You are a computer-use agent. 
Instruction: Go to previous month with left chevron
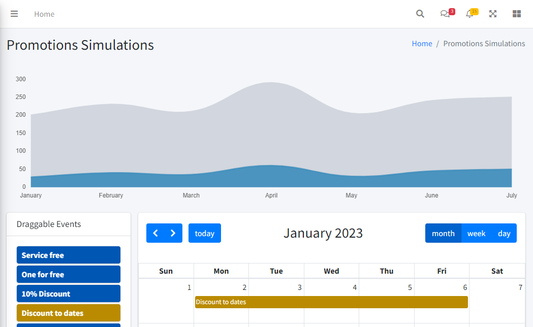pyautogui.click(x=155, y=233)
